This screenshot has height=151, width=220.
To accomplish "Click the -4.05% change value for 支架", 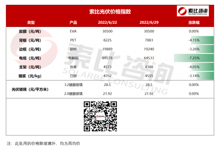I will click(194, 66).
